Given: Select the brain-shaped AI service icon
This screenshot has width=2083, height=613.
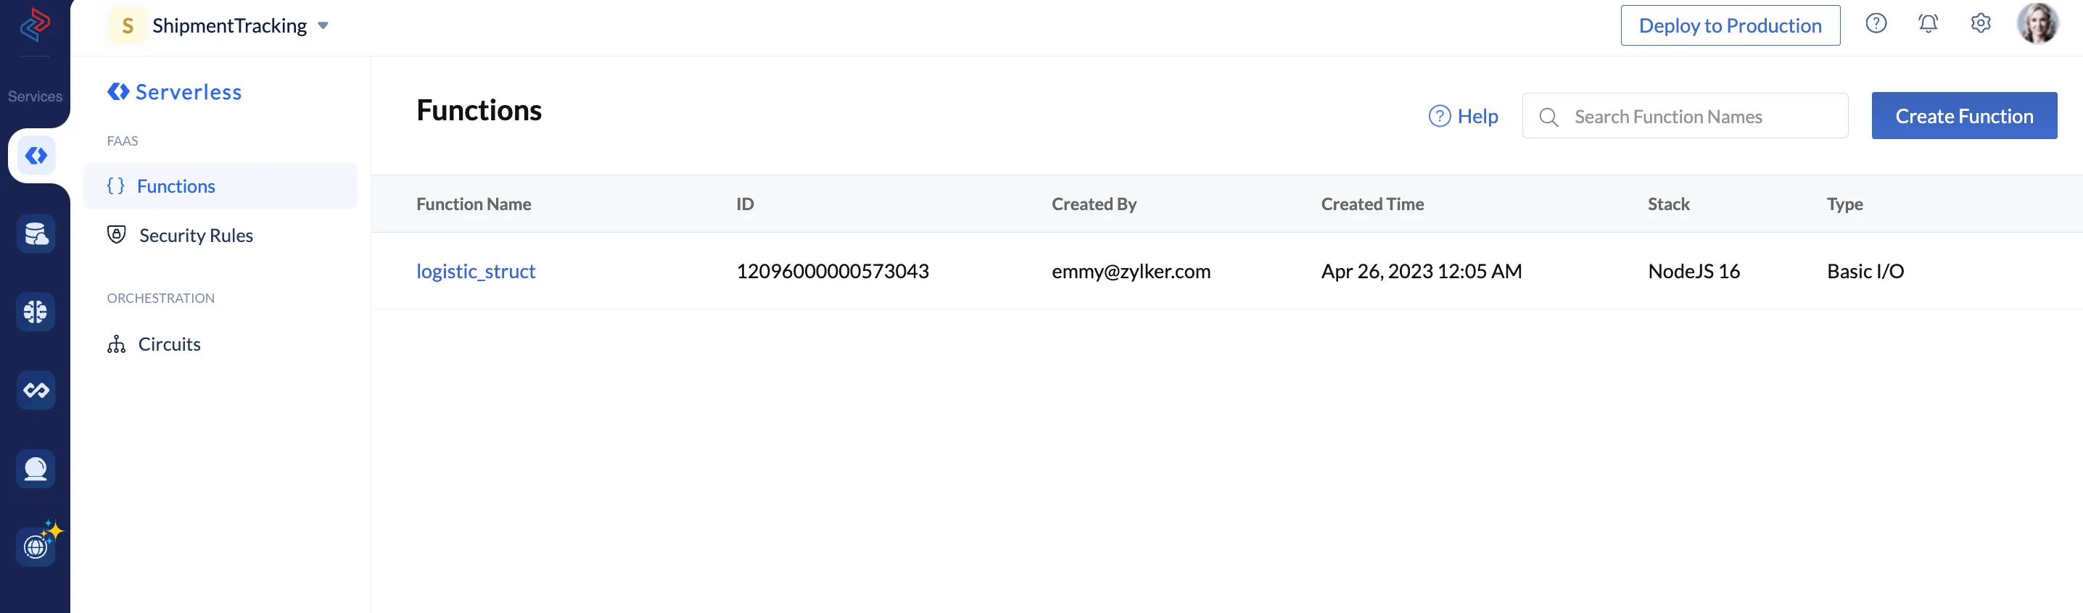Looking at the screenshot, I should tap(36, 312).
